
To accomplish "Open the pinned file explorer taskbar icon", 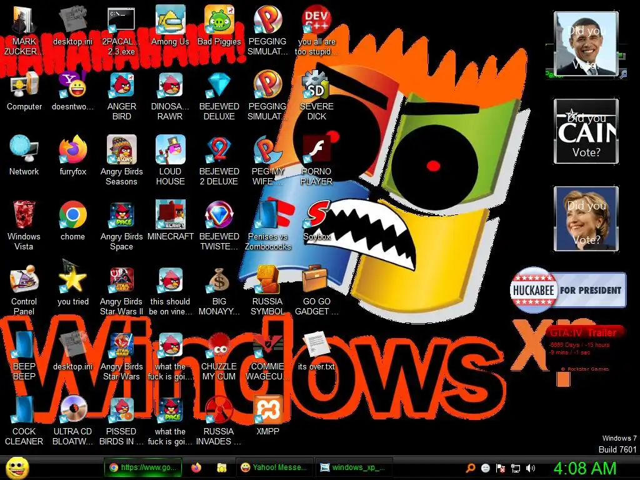I will click(222, 467).
